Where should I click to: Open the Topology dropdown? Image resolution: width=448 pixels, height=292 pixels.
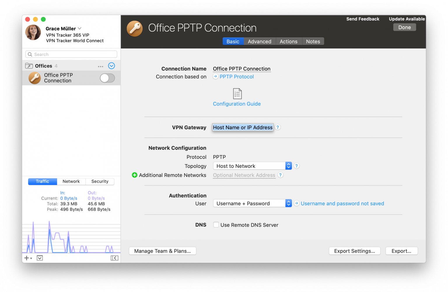[x=288, y=166]
